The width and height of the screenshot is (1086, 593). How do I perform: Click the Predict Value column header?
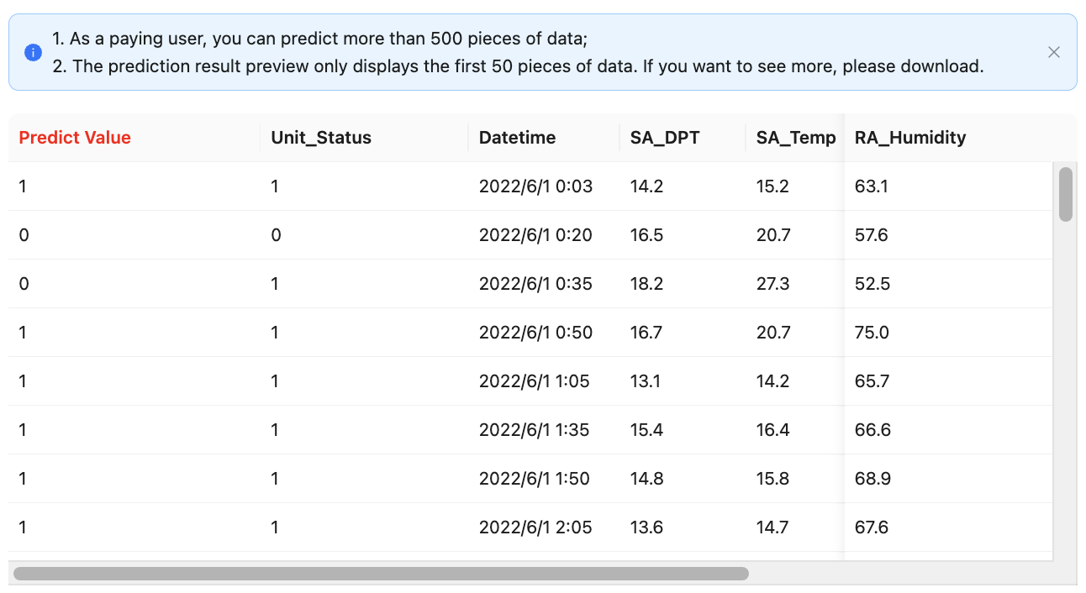(x=75, y=138)
